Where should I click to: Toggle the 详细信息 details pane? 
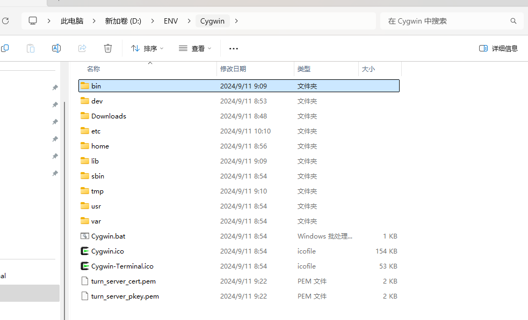(x=498, y=48)
